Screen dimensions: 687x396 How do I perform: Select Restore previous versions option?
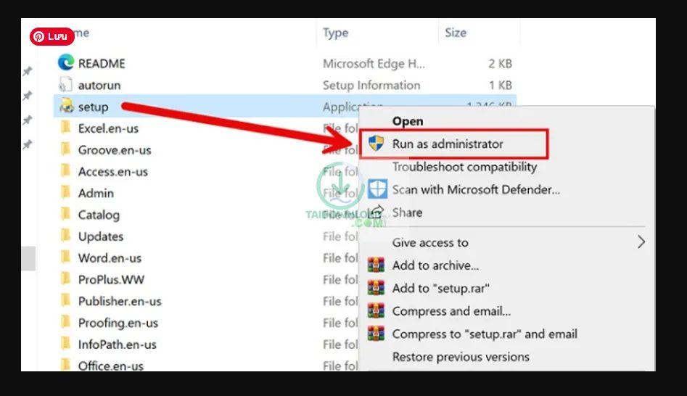click(461, 357)
